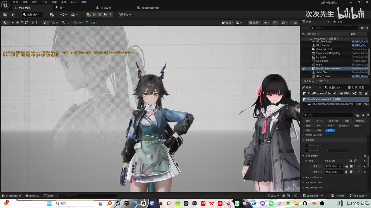
Task: Open the Add content (cube plus) dropdown
Action: click(52, 14)
